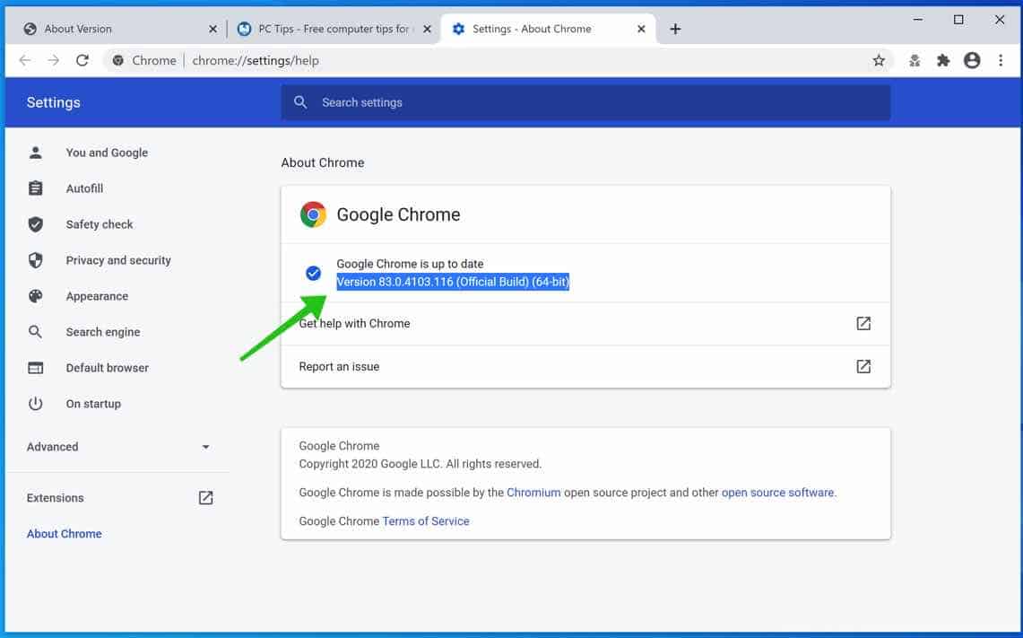The height and width of the screenshot is (638, 1023).
Task: Go to Search engine settings
Action: click(103, 332)
